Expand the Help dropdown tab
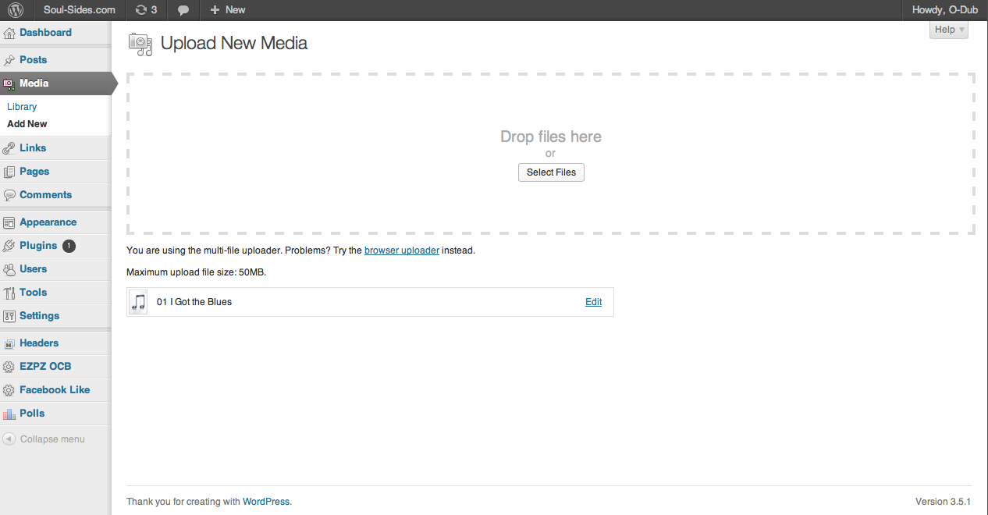The width and height of the screenshot is (988, 515). point(949,30)
